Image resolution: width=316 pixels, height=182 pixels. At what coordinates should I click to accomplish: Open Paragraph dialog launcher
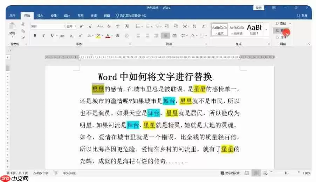(x=207, y=44)
